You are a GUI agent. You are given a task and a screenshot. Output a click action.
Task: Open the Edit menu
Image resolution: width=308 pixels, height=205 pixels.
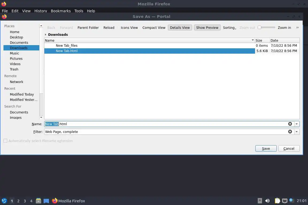coord(15,11)
